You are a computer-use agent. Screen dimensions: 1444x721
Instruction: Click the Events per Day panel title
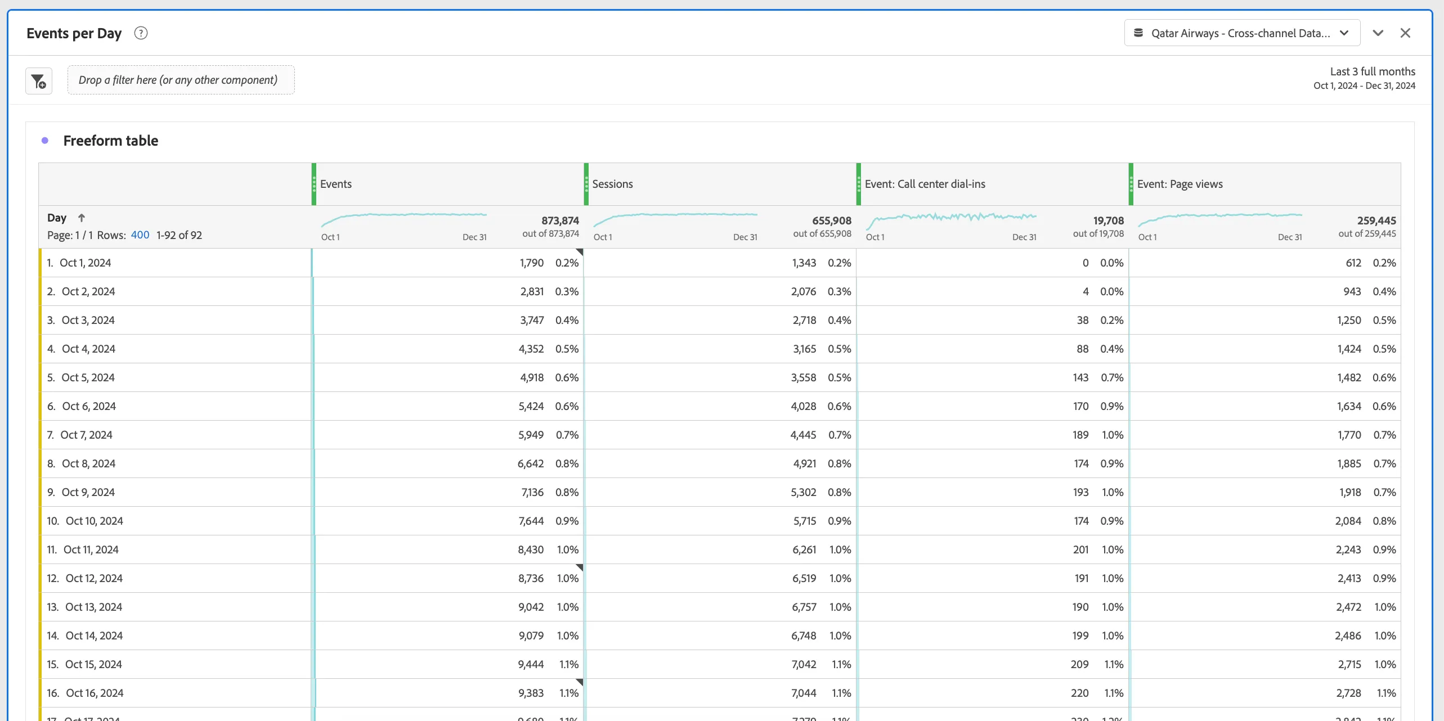pyautogui.click(x=74, y=33)
